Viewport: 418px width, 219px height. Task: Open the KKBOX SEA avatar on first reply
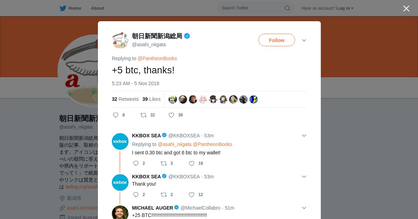pos(120,141)
